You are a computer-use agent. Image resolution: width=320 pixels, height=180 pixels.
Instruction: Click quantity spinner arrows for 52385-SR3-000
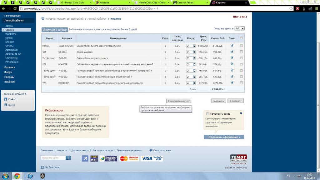pos(194,46)
